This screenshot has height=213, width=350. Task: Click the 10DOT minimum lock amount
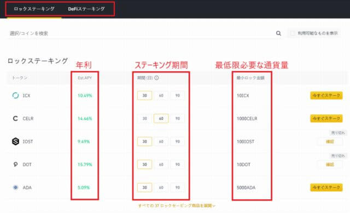click(243, 164)
